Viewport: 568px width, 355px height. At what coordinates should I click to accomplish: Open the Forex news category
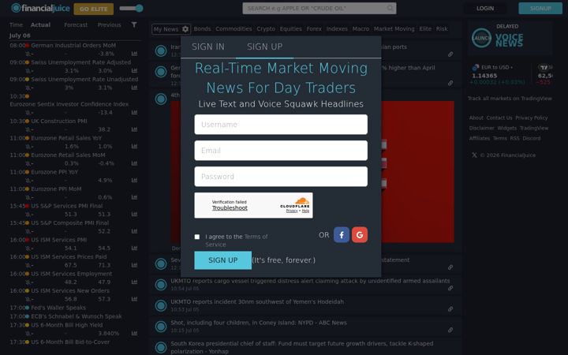click(314, 29)
